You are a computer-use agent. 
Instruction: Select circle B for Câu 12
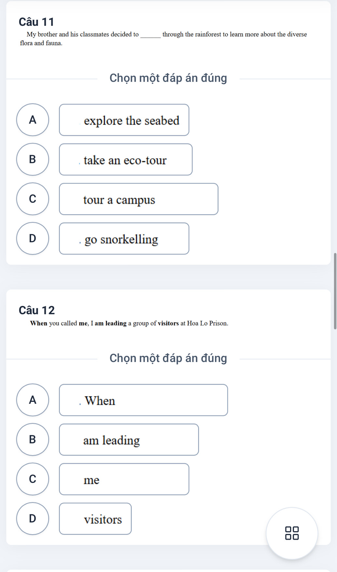point(33,439)
